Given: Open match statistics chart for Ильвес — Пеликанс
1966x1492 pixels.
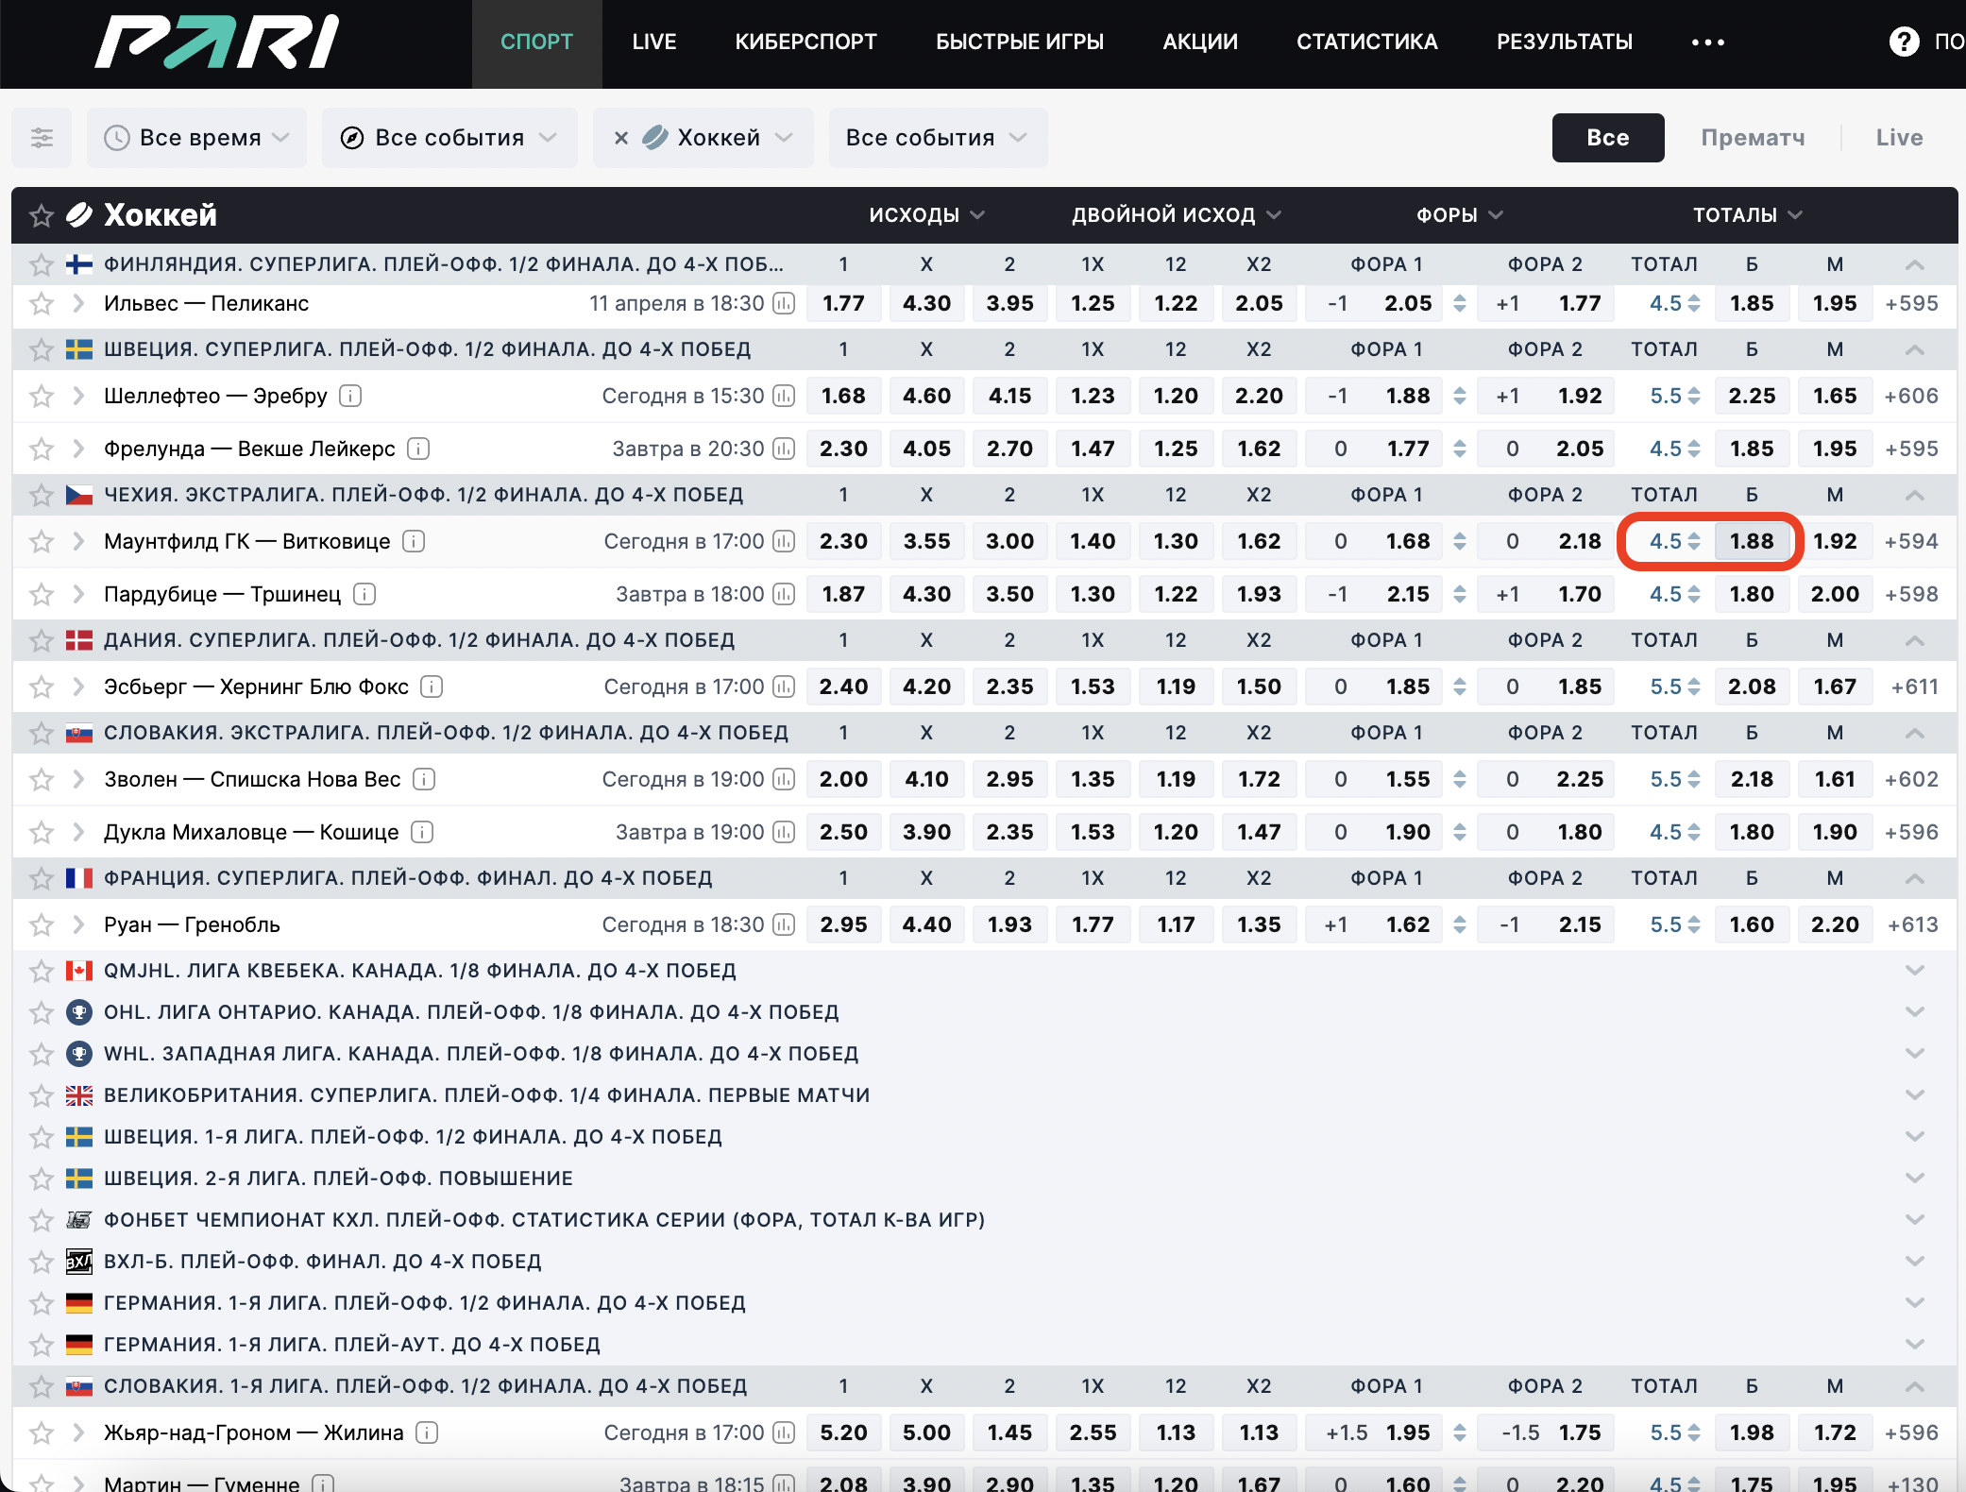Looking at the screenshot, I should pyautogui.click(x=785, y=304).
